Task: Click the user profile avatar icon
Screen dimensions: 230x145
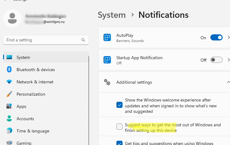Action: pos(12,18)
